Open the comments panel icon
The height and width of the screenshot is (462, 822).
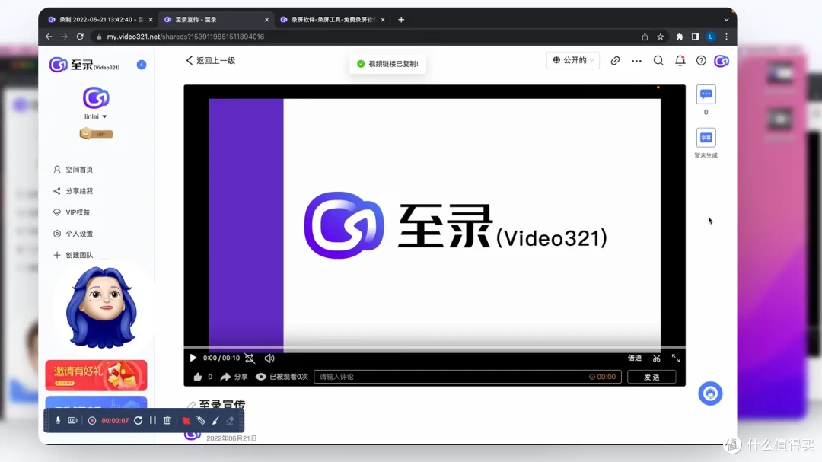[x=706, y=94]
